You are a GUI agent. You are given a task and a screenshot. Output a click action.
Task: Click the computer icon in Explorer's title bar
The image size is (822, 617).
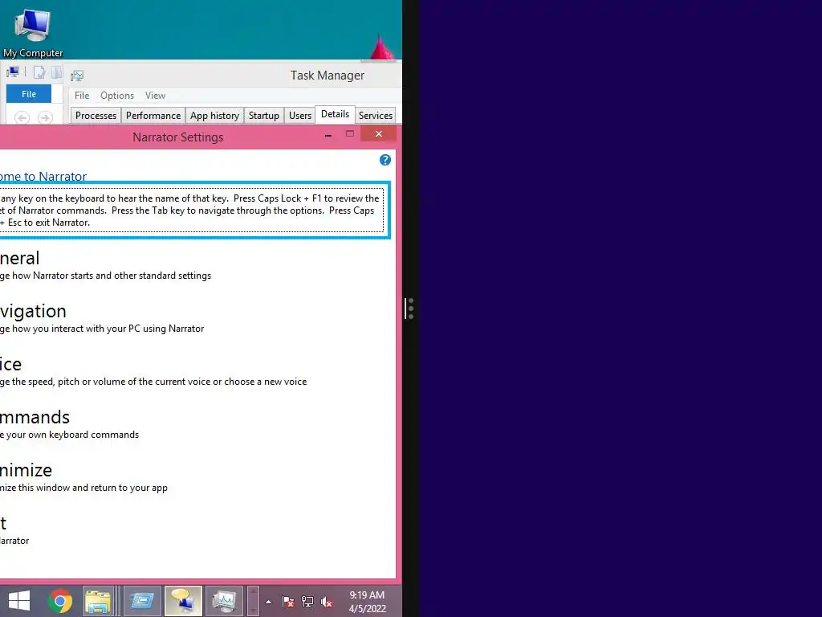tap(13, 72)
